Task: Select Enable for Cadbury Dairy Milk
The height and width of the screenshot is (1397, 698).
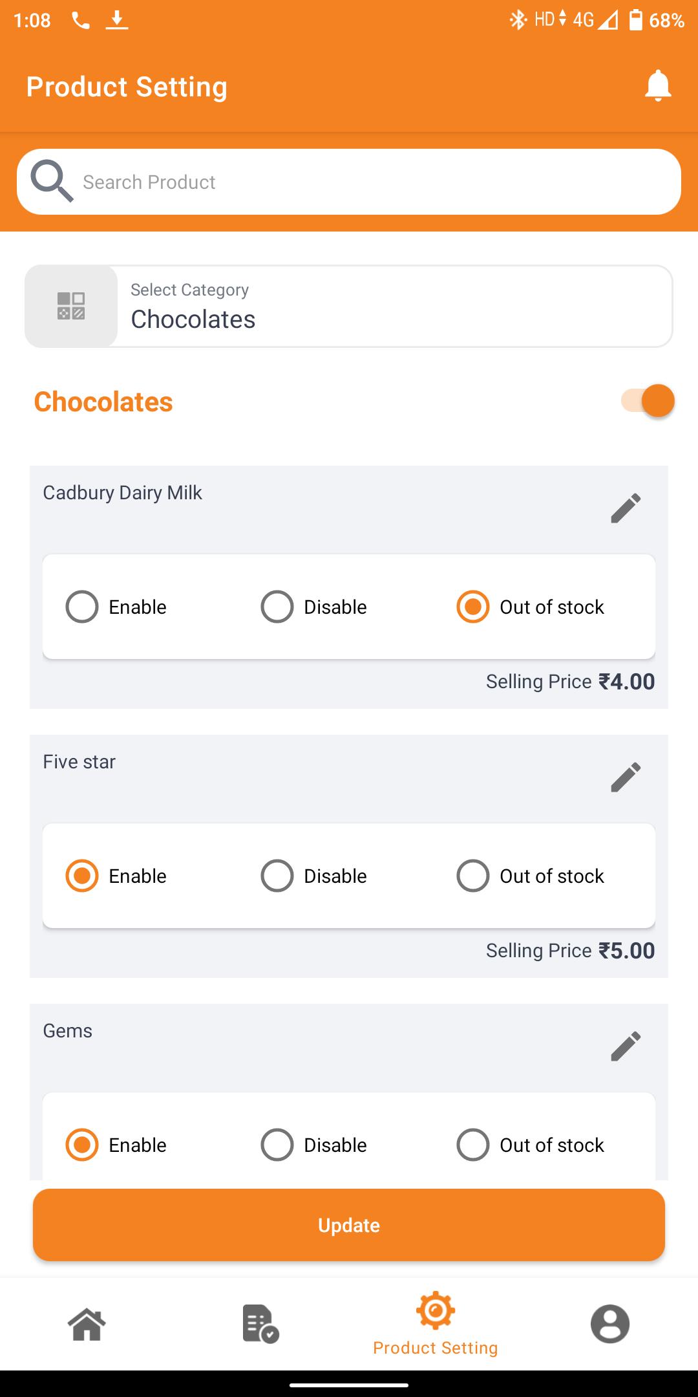Action: click(x=116, y=607)
